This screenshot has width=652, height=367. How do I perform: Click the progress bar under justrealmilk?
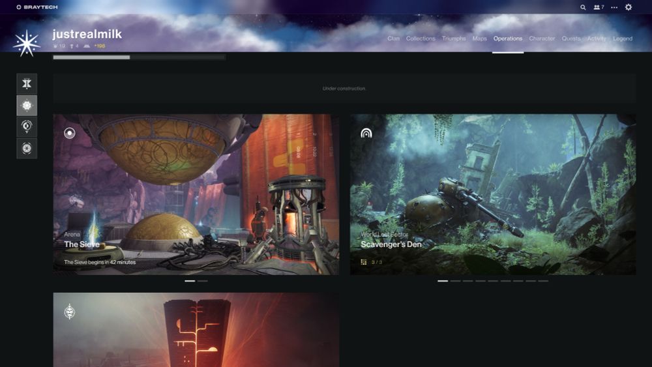point(140,57)
